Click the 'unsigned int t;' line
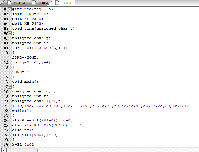 30,96
